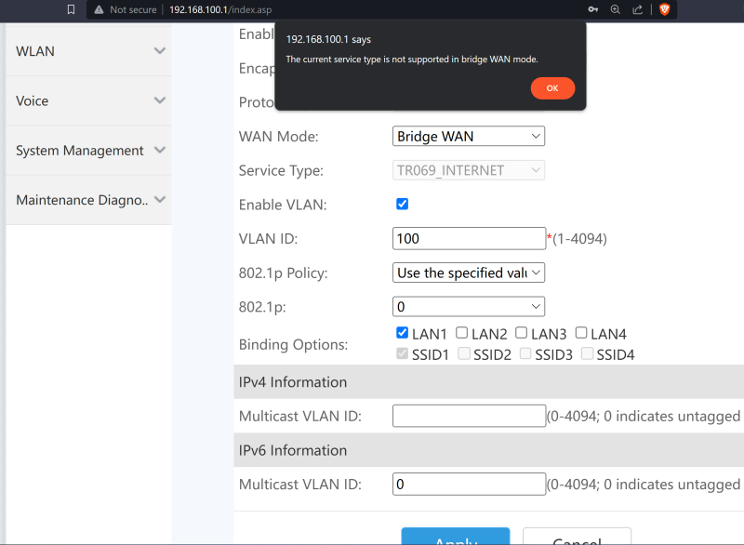Click the share page icon
This screenshot has height=545, width=744.
click(x=638, y=9)
